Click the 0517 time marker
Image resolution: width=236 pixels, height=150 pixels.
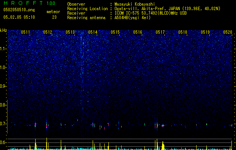pyautogui.click(x=160, y=32)
